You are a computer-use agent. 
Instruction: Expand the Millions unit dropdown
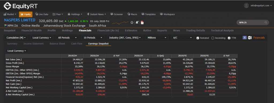pyautogui.click(x=157, y=38)
